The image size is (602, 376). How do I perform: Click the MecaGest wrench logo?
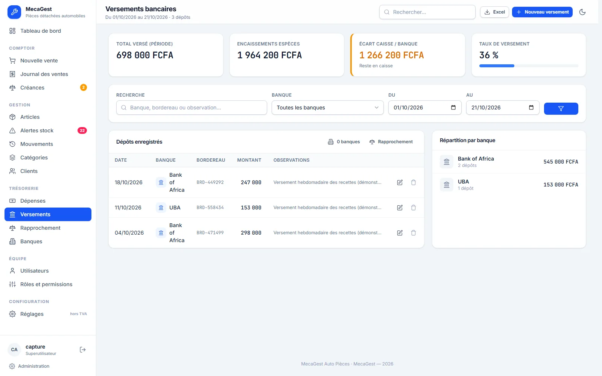(x=14, y=12)
